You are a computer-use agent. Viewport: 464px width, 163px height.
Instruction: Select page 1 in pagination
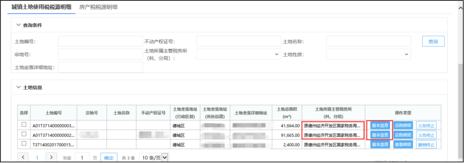click(37, 158)
